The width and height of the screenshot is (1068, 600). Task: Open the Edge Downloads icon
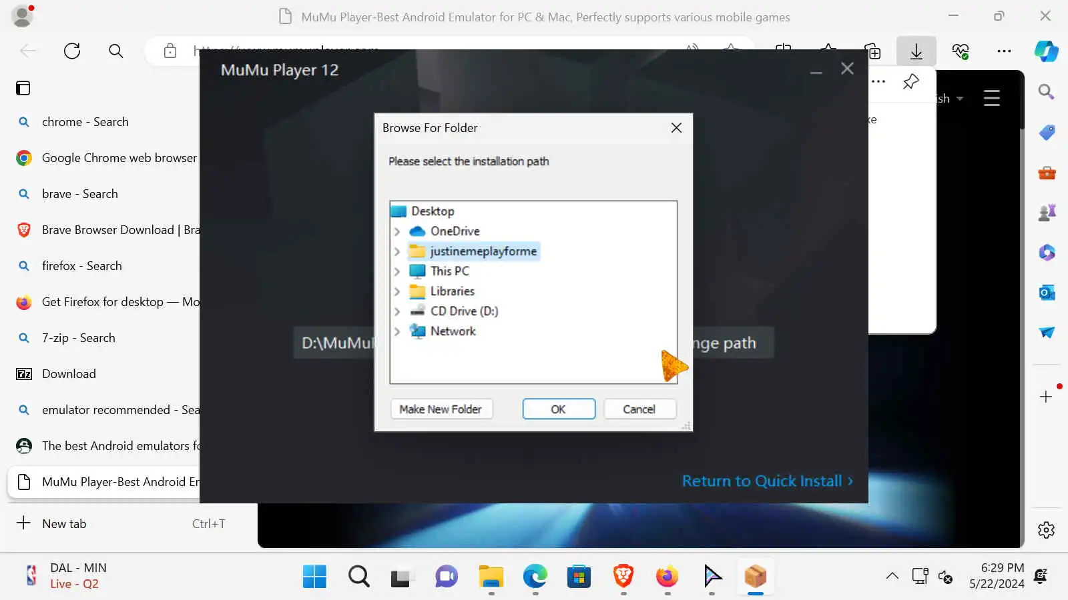point(916,51)
